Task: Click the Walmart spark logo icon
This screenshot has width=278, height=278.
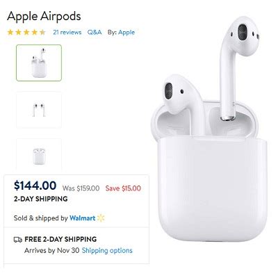Action: 101,218
